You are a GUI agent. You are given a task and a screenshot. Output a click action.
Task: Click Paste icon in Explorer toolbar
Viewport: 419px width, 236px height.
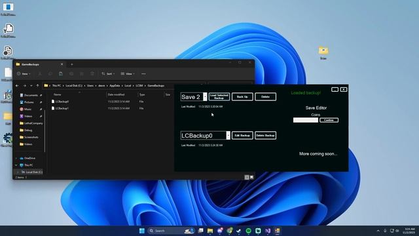click(x=61, y=74)
